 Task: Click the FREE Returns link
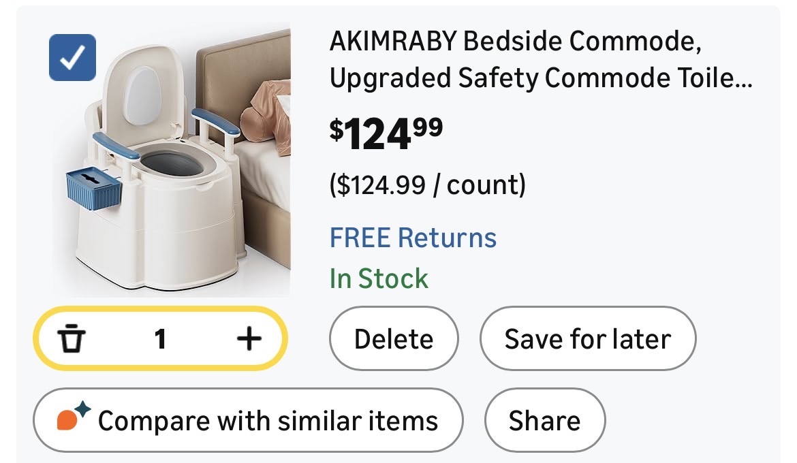coord(413,238)
